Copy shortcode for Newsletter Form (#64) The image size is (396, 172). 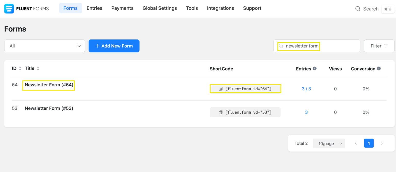[x=220, y=88]
